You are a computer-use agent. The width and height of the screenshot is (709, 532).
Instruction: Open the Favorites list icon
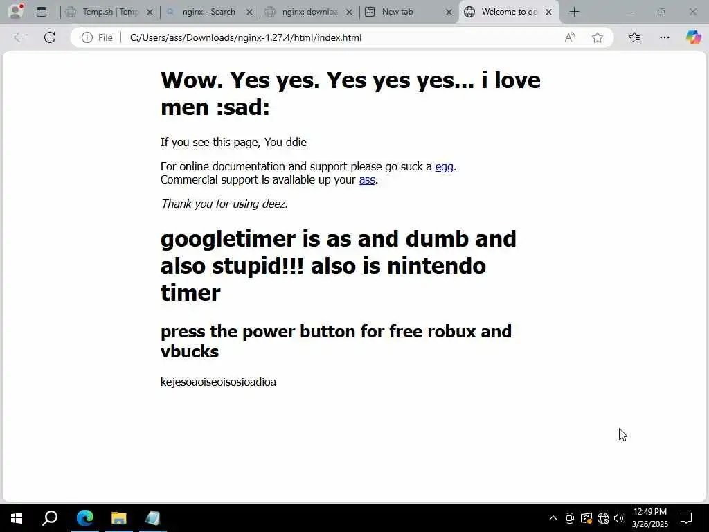point(634,37)
